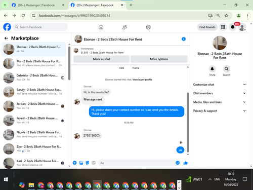The image size is (253, 190).
Task: Go back from Marketplace chats list
Action: click(6, 39)
